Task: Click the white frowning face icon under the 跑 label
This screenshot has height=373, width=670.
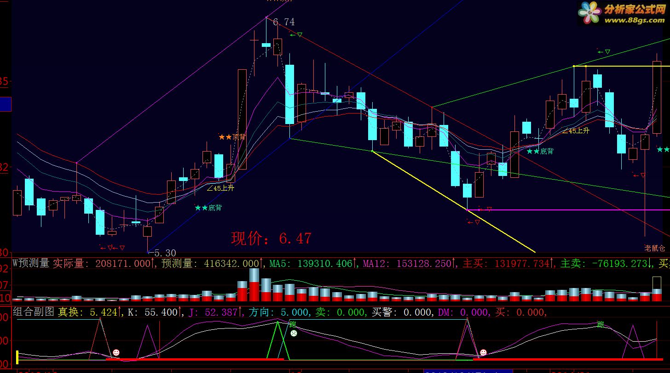Action: click(x=294, y=333)
